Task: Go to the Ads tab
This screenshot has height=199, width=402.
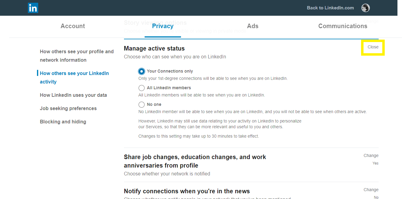Action: click(x=253, y=26)
